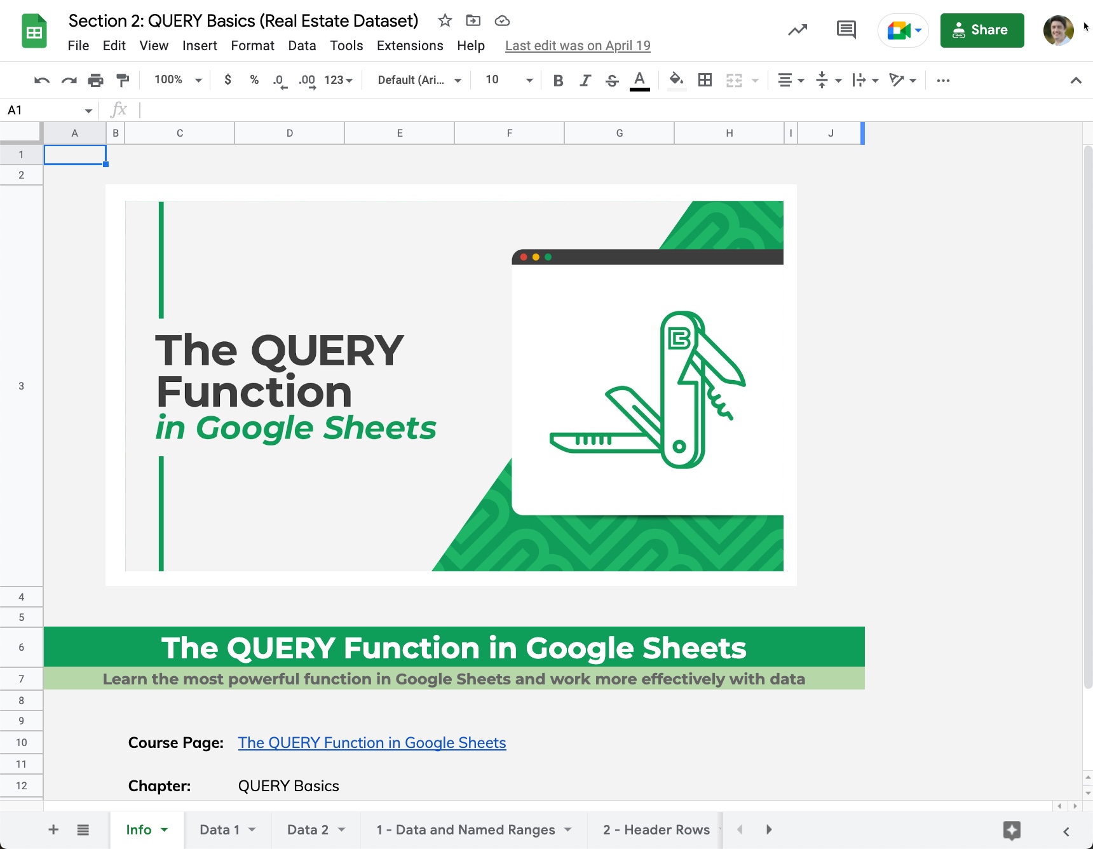Image resolution: width=1093 pixels, height=849 pixels.
Task: Format as currency with dollar icon
Action: (227, 80)
